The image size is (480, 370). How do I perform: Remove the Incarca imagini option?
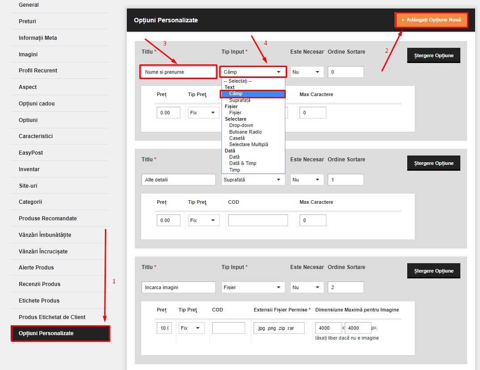(x=434, y=271)
